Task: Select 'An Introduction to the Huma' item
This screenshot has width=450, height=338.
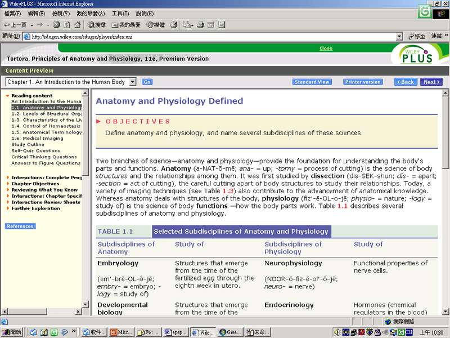Action: 46,101
